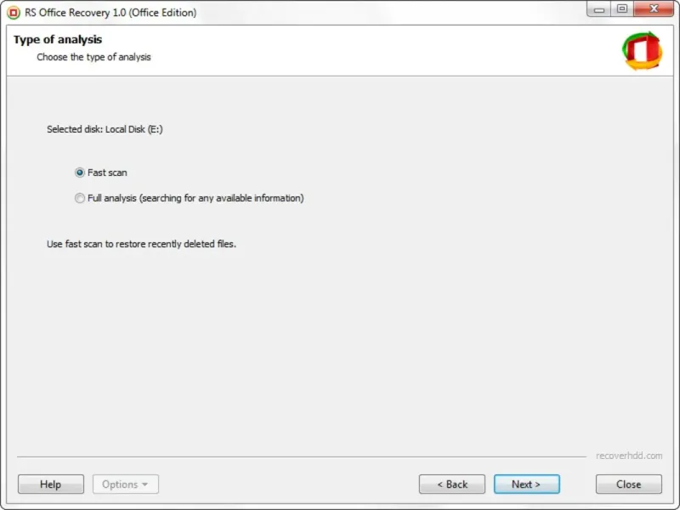The width and height of the screenshot is (680, 510).
Task: Click the 'Type of analysis' heading
Action: tap(58, 40)
